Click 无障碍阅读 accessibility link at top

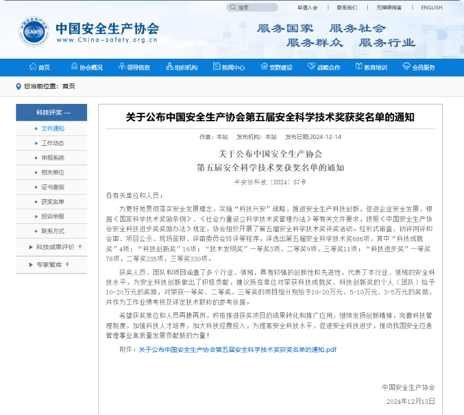pos(389,8)
